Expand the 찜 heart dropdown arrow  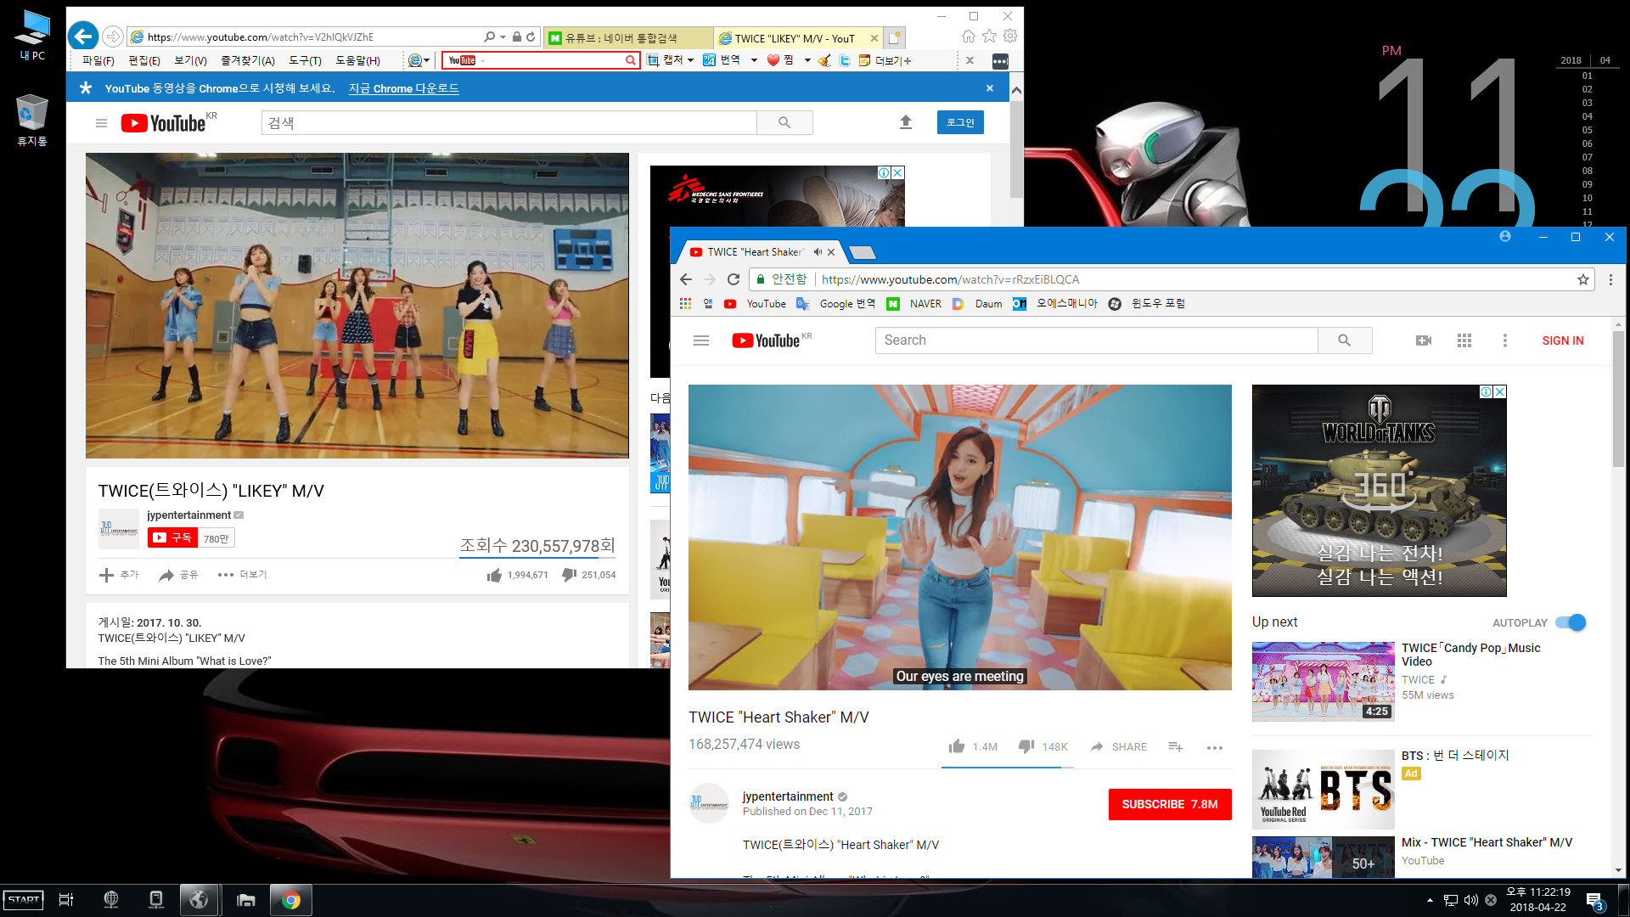pos(807,60)
